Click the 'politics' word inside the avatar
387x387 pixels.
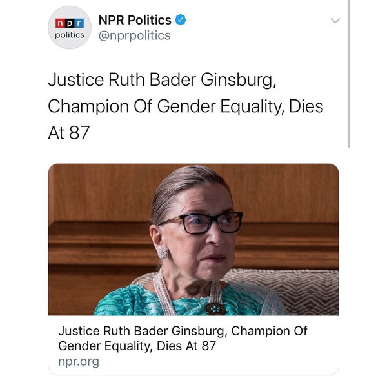[69, 35]
